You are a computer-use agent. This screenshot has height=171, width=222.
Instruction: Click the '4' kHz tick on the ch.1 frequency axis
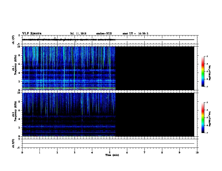coord(19,73)
